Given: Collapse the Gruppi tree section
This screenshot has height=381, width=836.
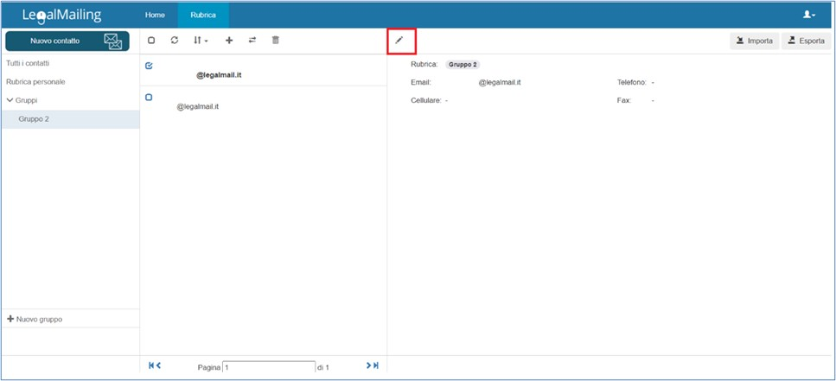Looking at the screenshot, I should point(10,100).
